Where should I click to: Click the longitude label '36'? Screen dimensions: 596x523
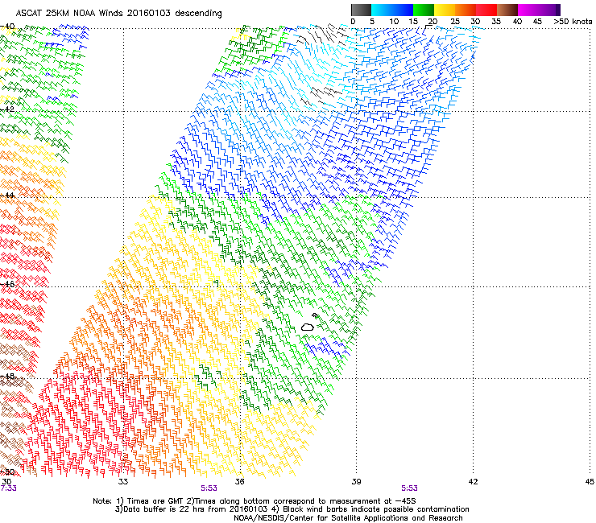pyautogui.click(x=240, y=482)
